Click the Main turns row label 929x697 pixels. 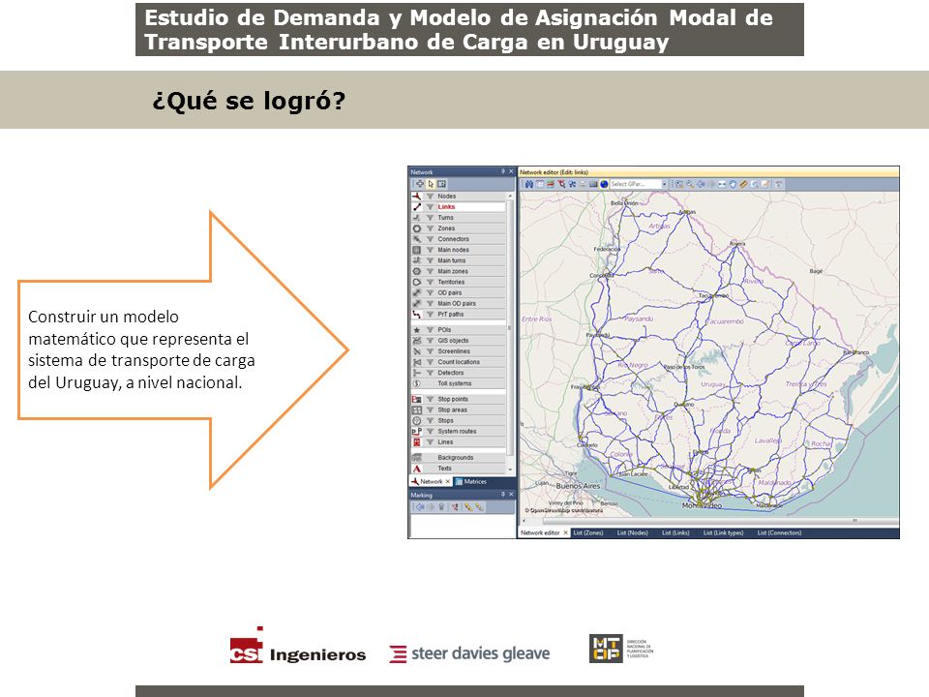[452, 260]
